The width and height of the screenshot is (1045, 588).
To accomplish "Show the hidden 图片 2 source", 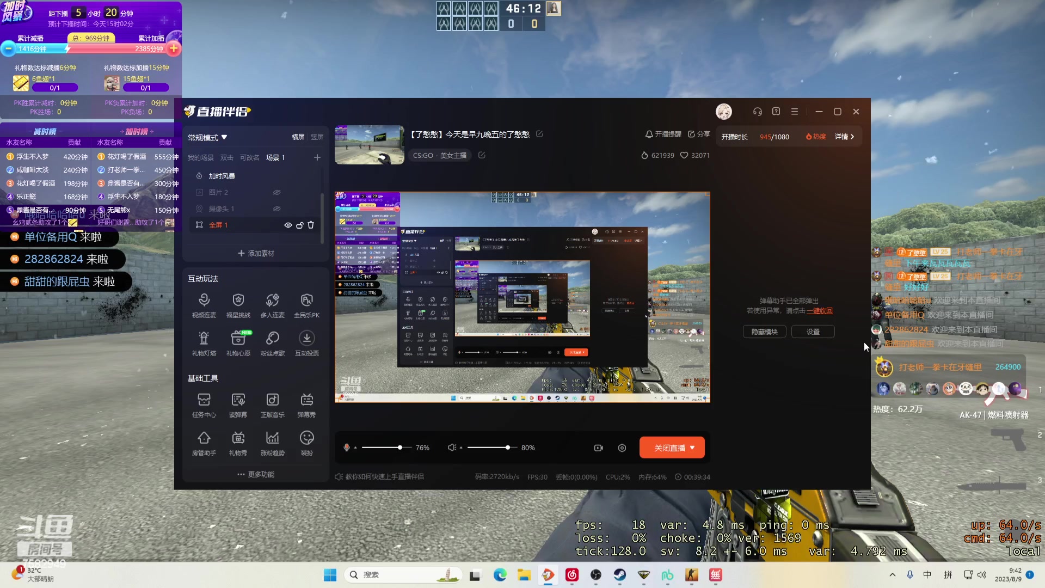I will 276,192.
